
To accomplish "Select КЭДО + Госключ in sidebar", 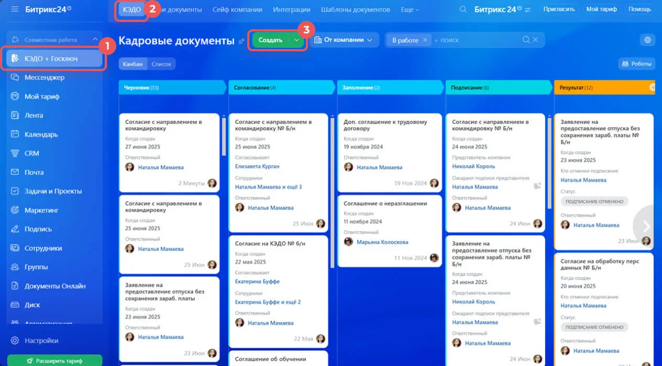I will pyautogui.click(x=54, y=59).
